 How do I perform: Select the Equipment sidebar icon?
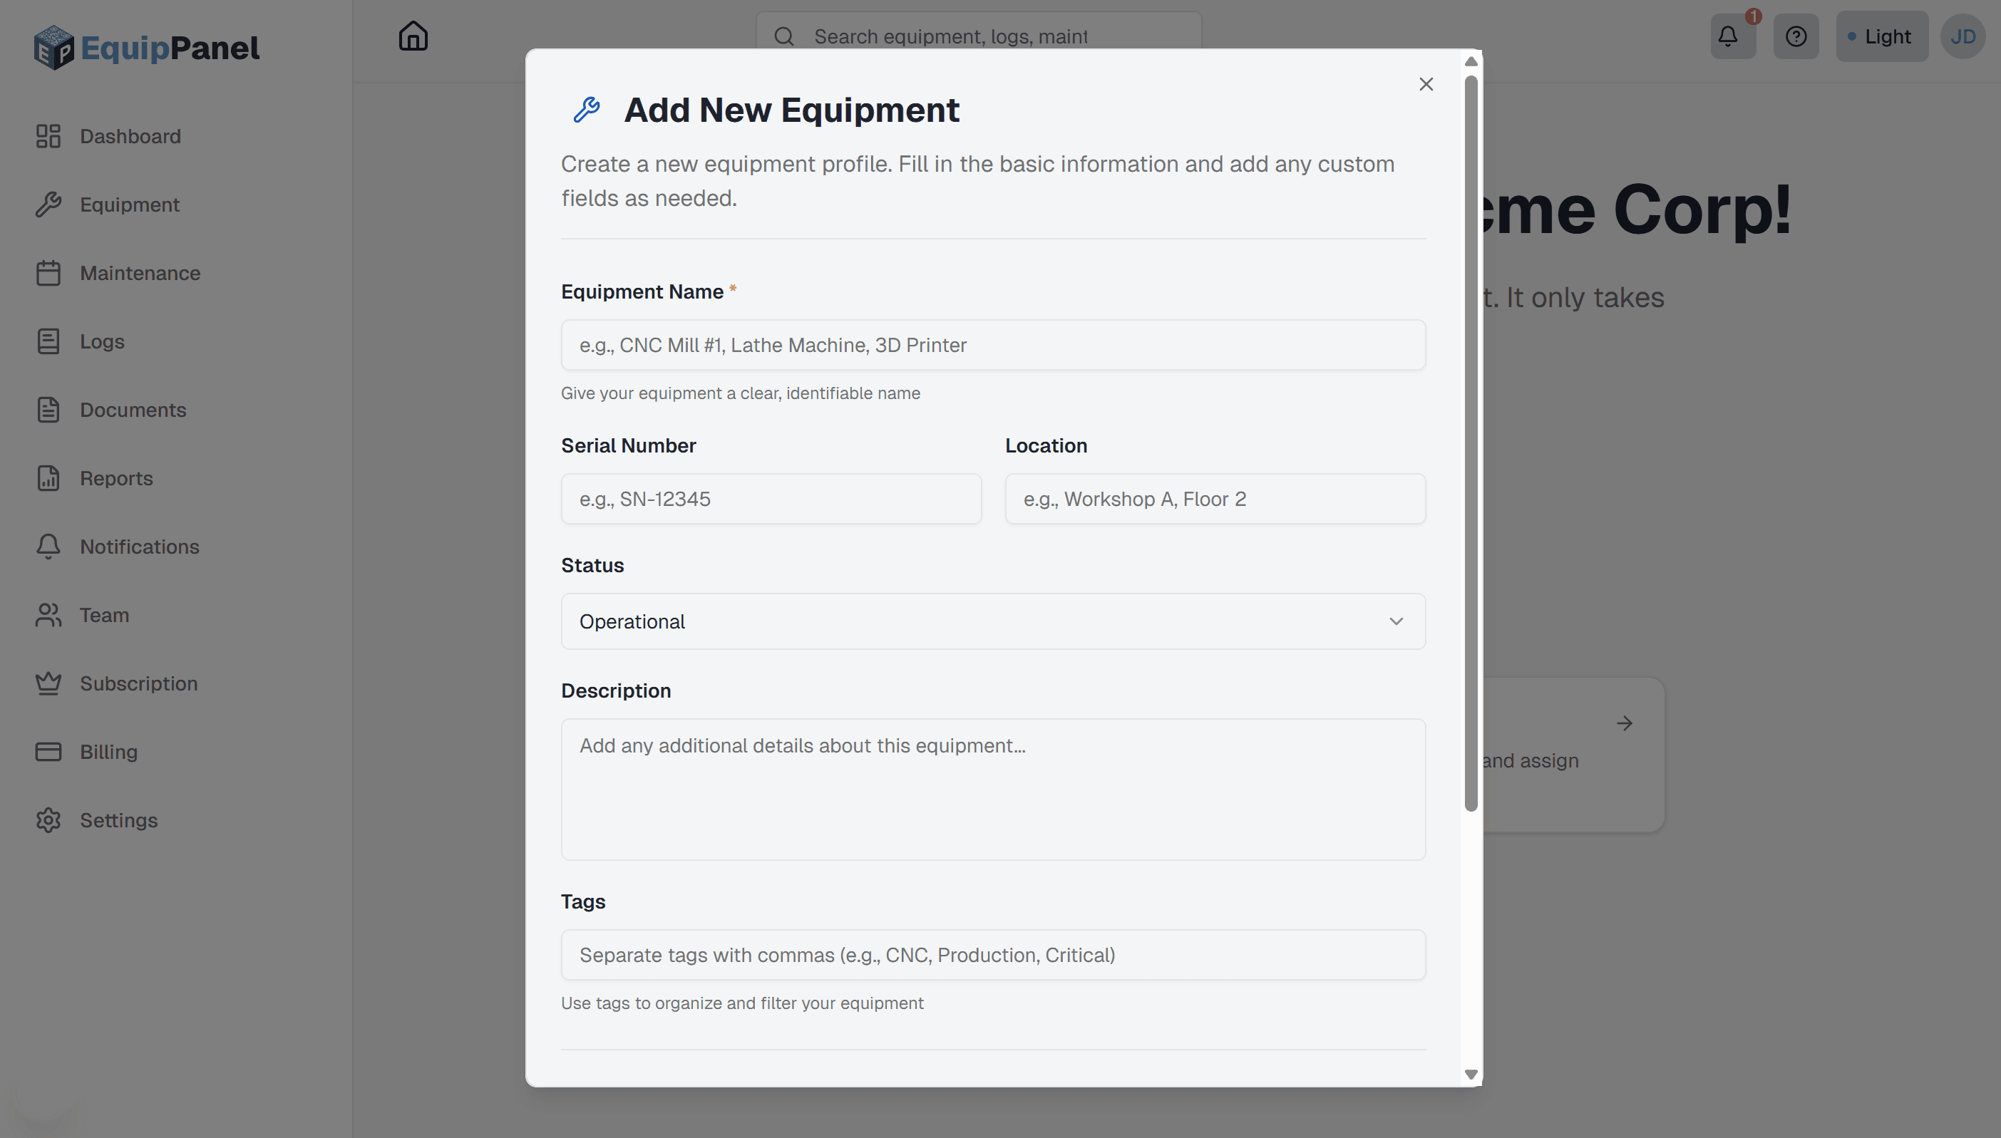coord(130,204)
